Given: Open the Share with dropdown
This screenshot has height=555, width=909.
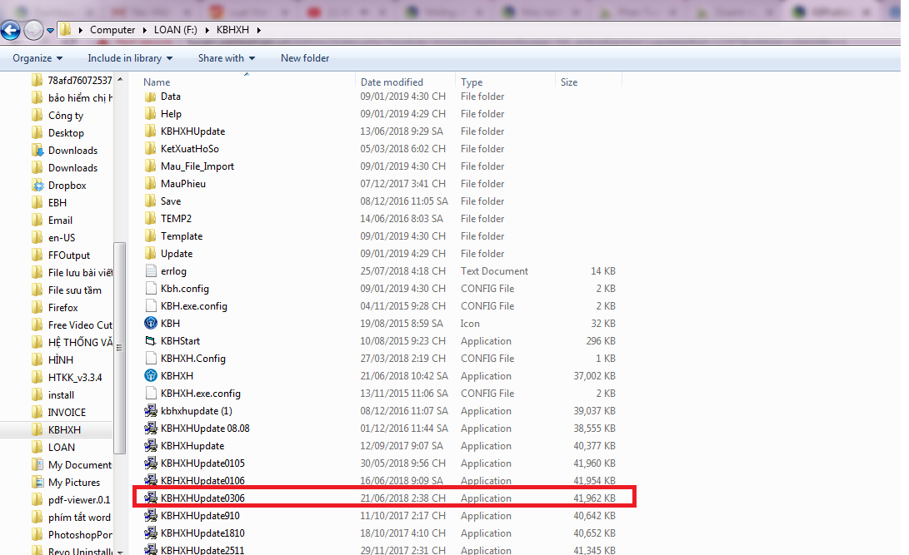Looking at the screenshot, I should pyautogui.click(x=226, y=58).
